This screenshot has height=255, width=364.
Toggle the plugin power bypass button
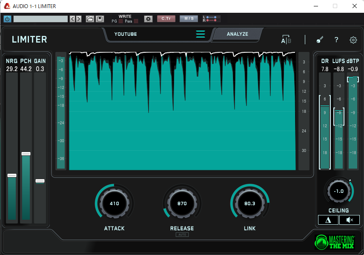[x=7, y=19]
